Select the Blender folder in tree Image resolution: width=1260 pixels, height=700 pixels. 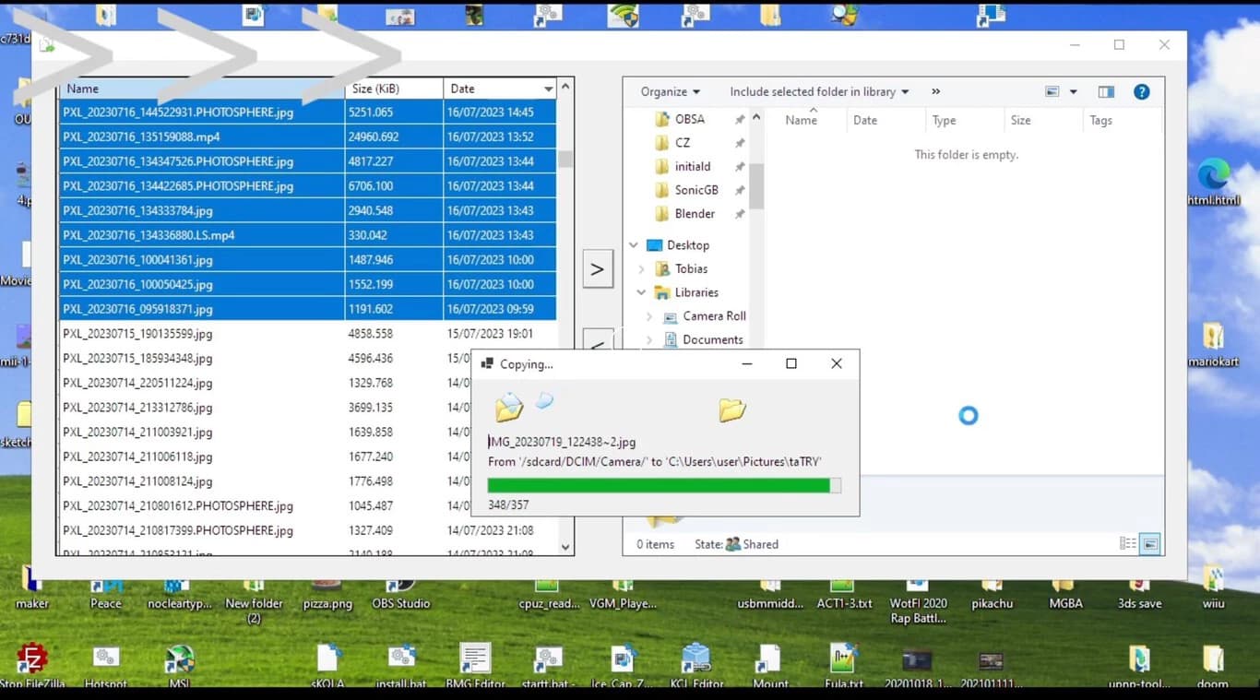pos(684,214)
